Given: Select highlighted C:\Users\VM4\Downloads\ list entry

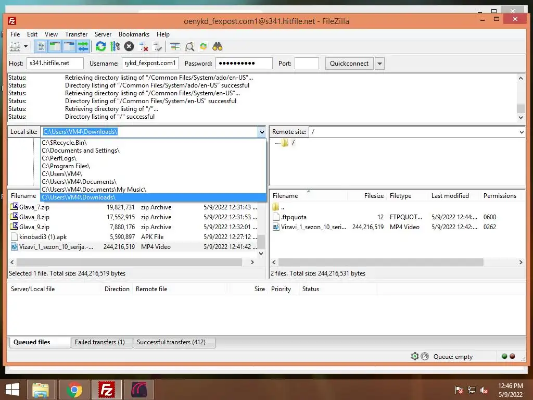Looking at the screenshot, I should 153,197.
